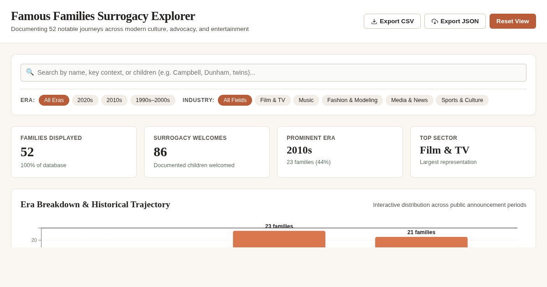Click 'Documented children welcomed' text
547x287 pixels.
pyautogui.click(x=194, y=165)
